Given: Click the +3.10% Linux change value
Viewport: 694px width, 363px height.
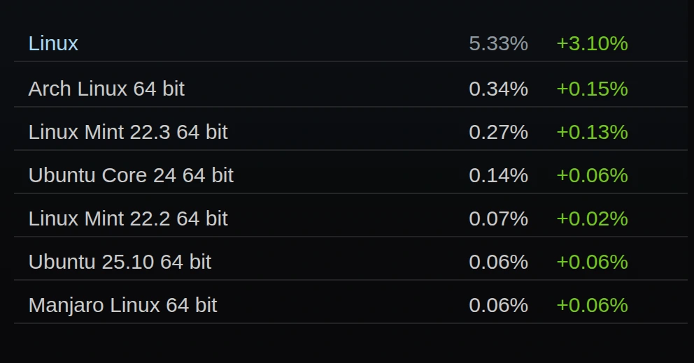Looking at the screenshot, I should [592, 44].
